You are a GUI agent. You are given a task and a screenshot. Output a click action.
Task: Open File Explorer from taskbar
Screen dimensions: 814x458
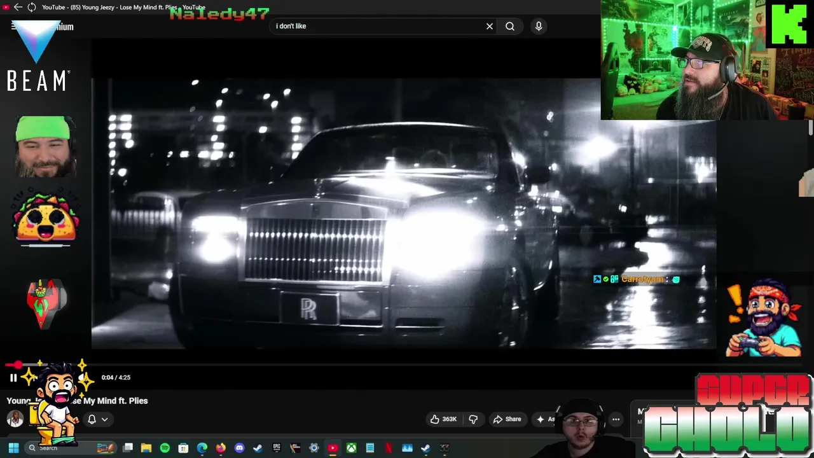146,448
